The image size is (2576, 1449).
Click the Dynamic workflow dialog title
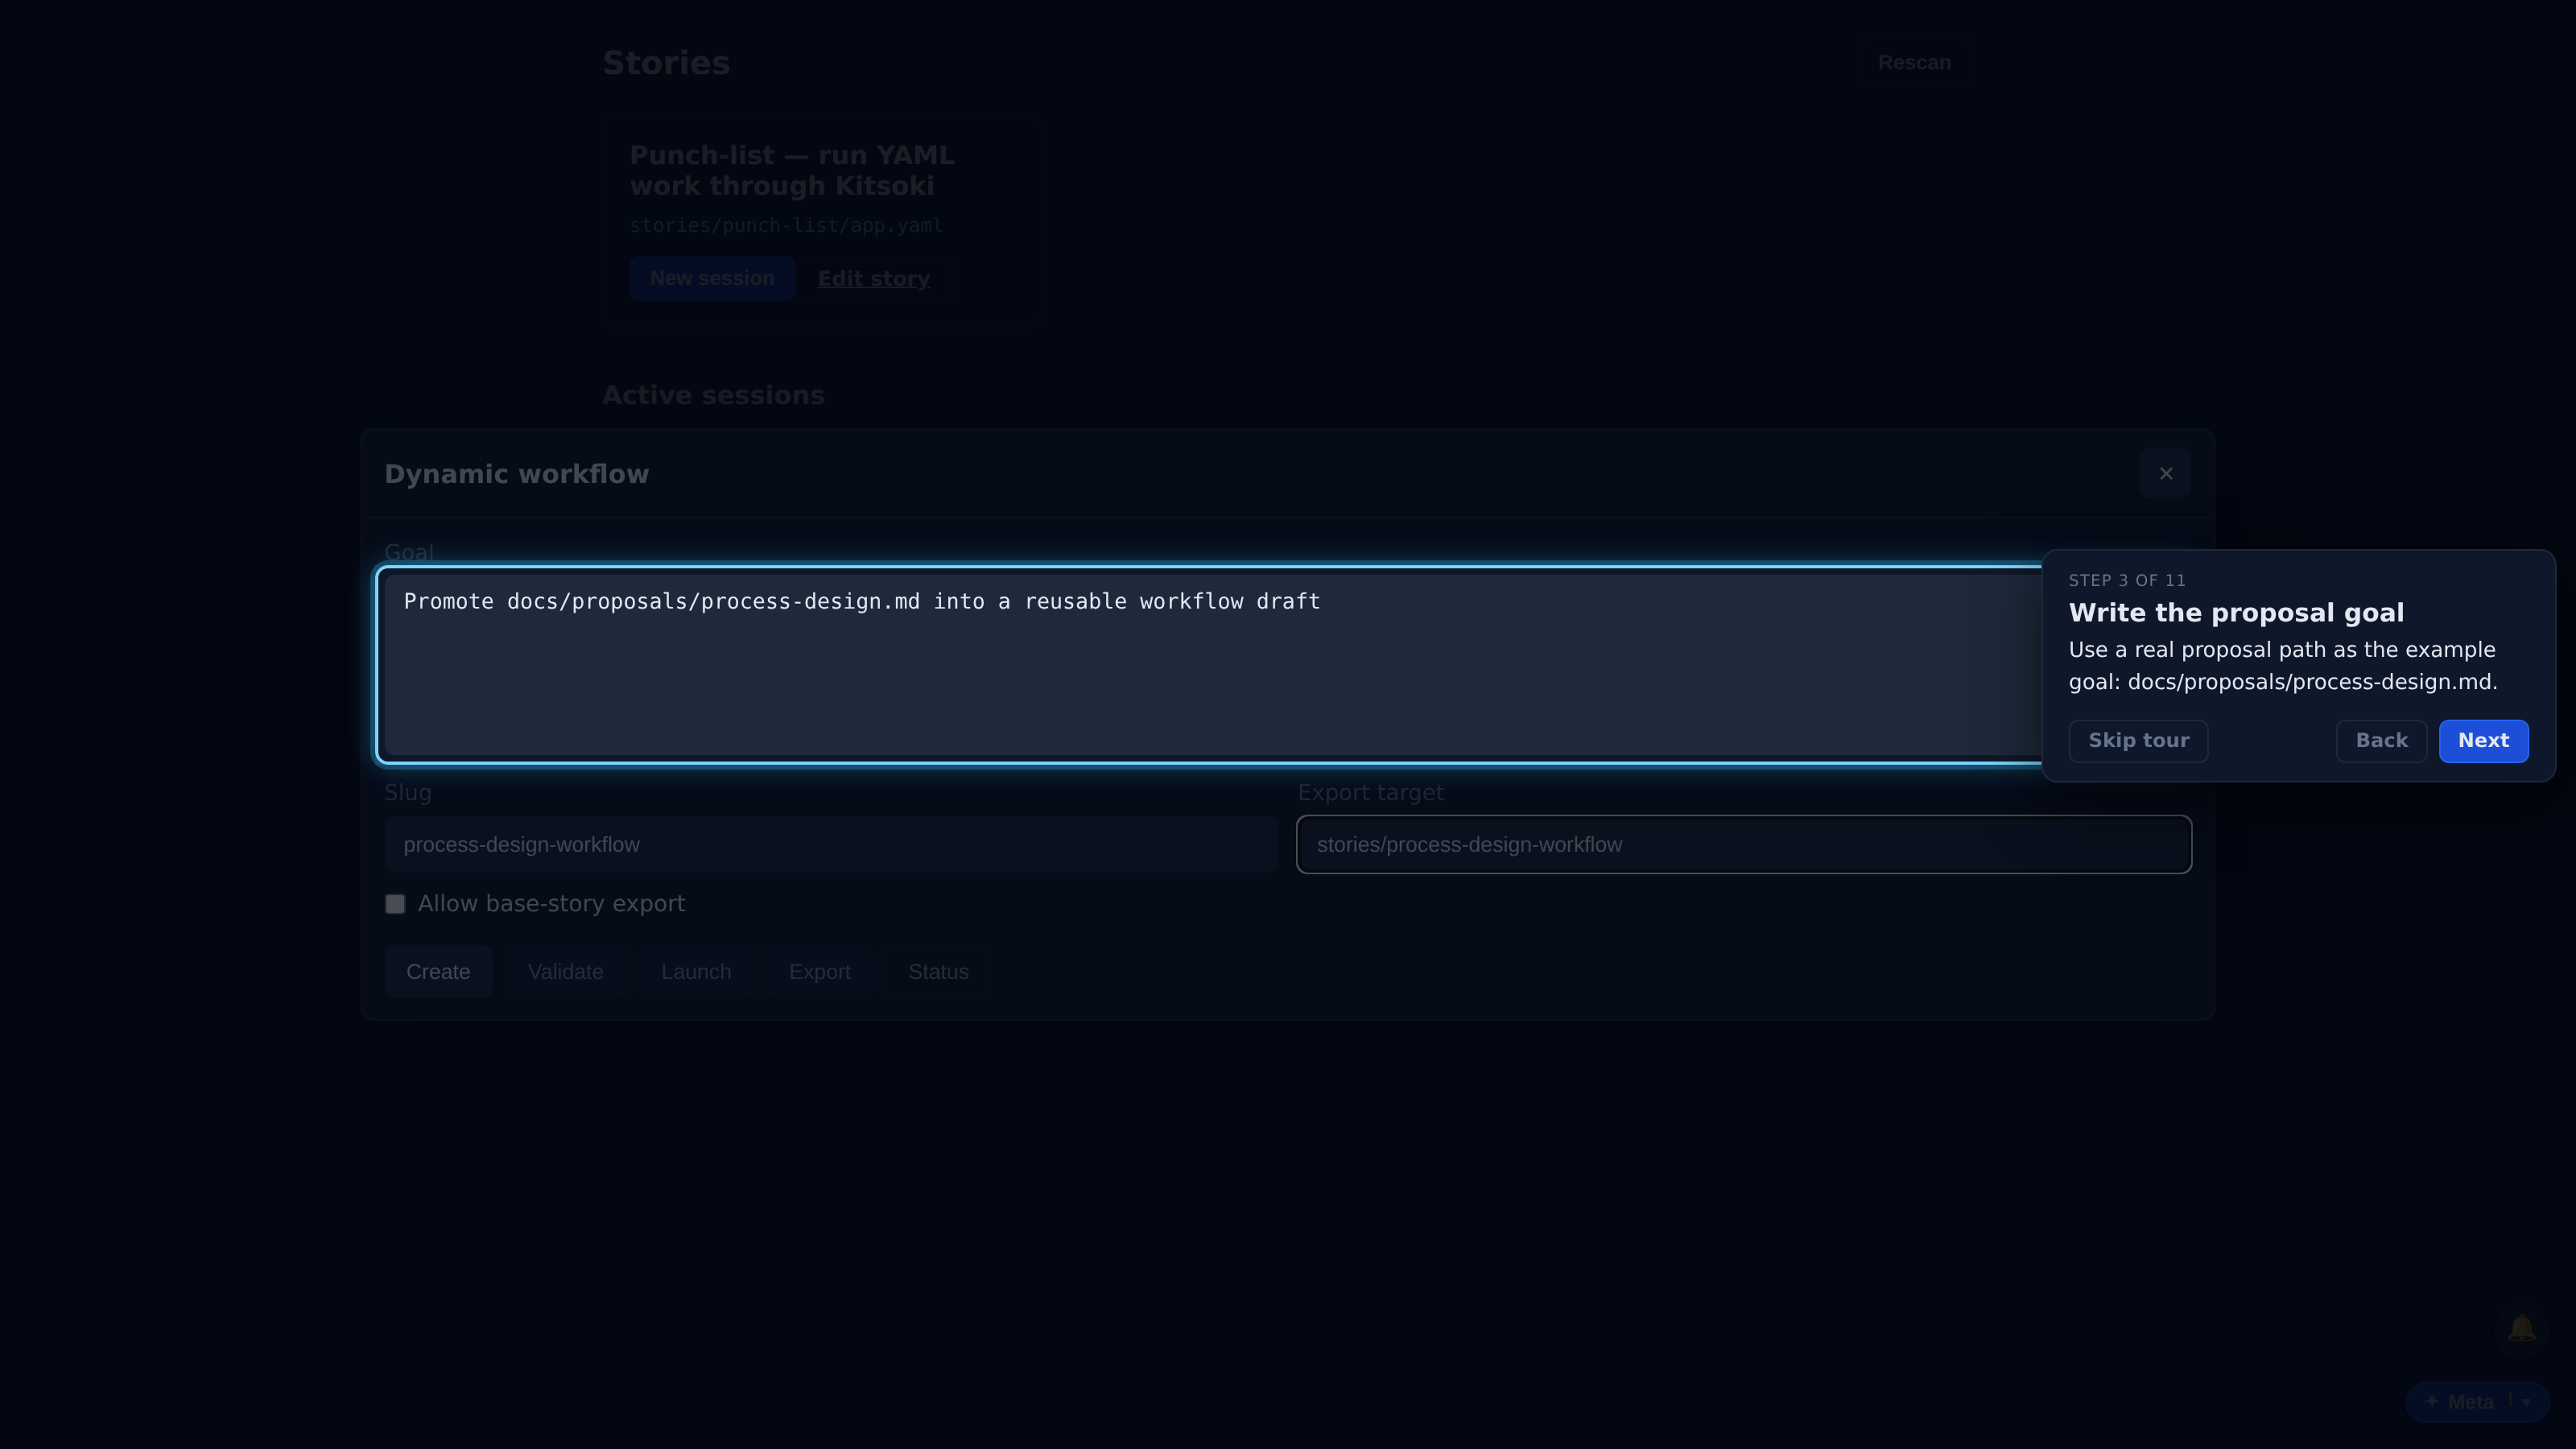(517, 474)
